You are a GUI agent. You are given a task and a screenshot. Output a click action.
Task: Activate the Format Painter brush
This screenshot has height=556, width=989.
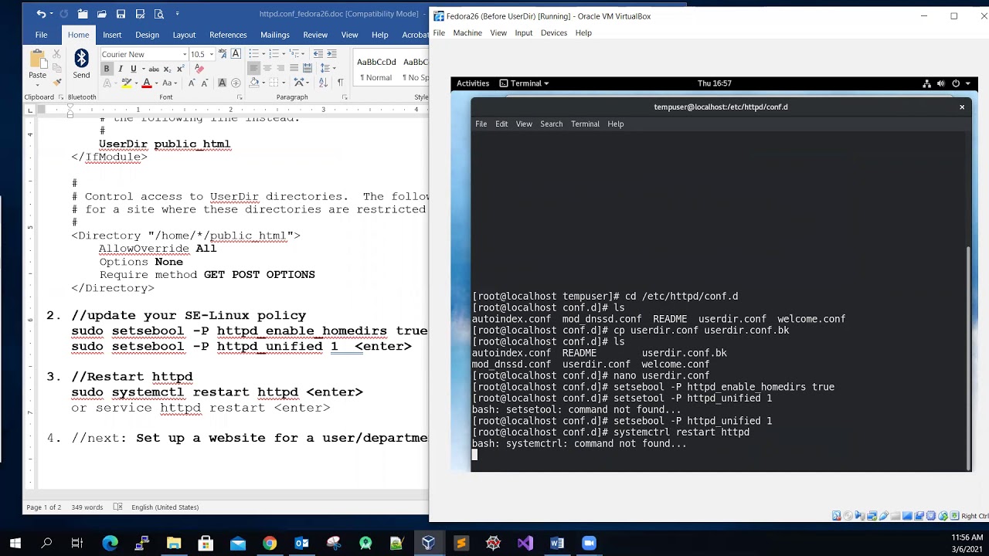coord(56,82)
